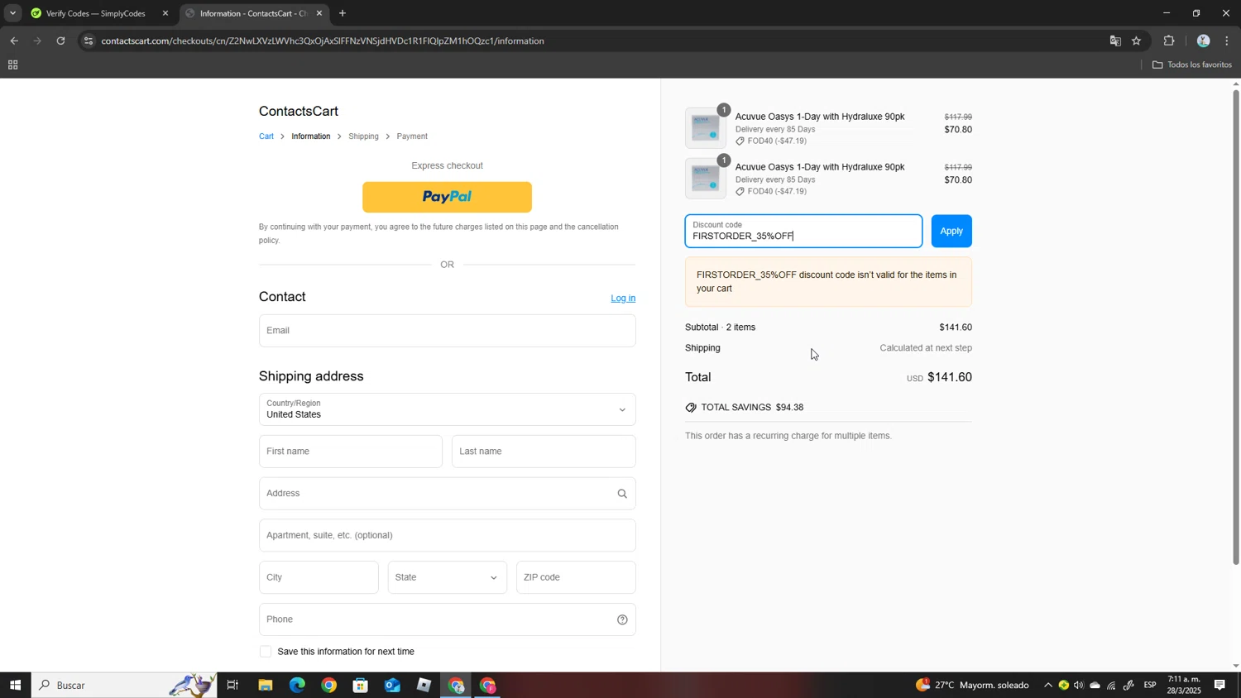This screenshot has width=1241, height=698.
Task: Click the Cart breadcrumb link
Action: [266, 136]
